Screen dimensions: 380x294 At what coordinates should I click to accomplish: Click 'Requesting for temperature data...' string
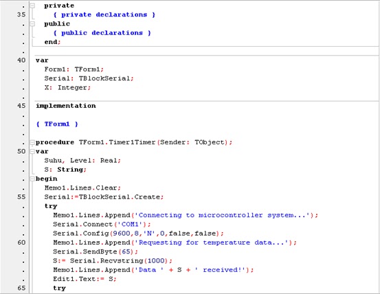coord(212,242)
